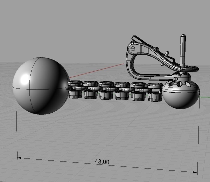The image size is (210, 182).
Task: Select the red axis line behind the large sphere
Action: click(96, 71)
